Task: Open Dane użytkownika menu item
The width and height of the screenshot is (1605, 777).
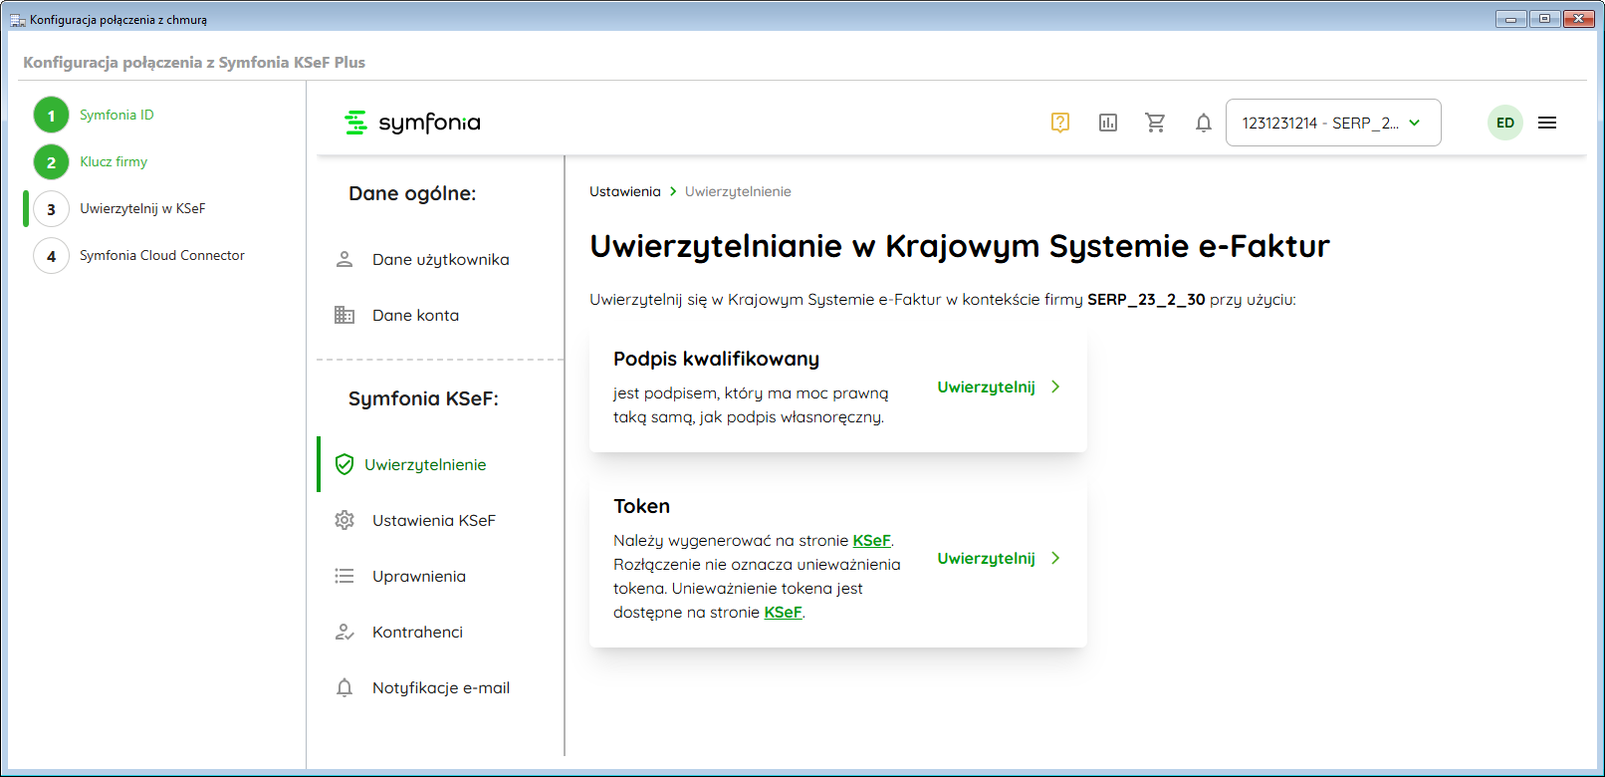Action: [x=440, y=259]
